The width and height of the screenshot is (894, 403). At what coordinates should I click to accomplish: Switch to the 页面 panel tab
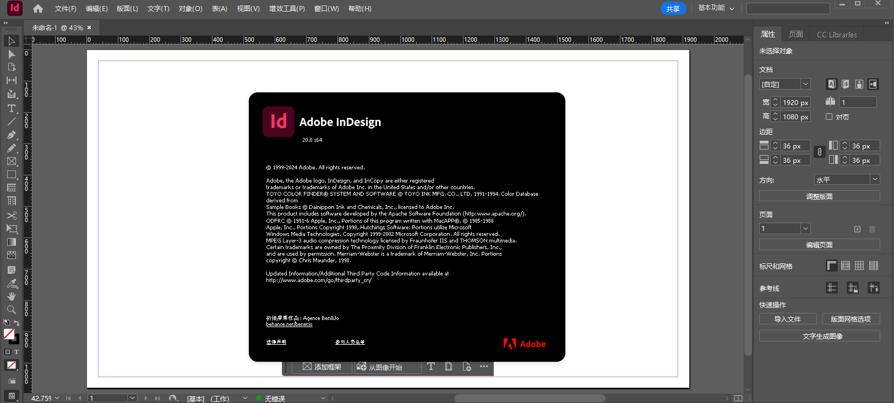[x=796, y=34]
